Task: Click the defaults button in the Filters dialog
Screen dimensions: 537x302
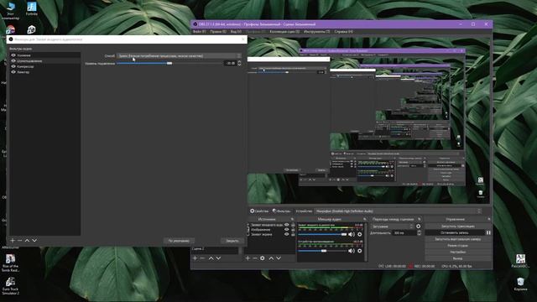Action: (x=179, y=241)
